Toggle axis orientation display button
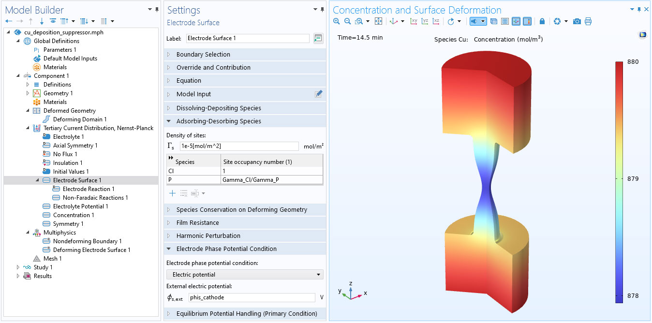Screen dimensions: 652x323 [516, 21]
